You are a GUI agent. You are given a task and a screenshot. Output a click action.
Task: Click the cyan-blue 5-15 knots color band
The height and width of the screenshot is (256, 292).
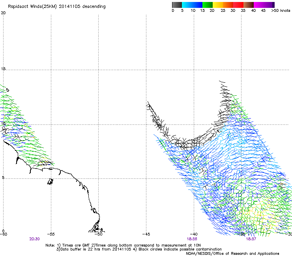192,5
